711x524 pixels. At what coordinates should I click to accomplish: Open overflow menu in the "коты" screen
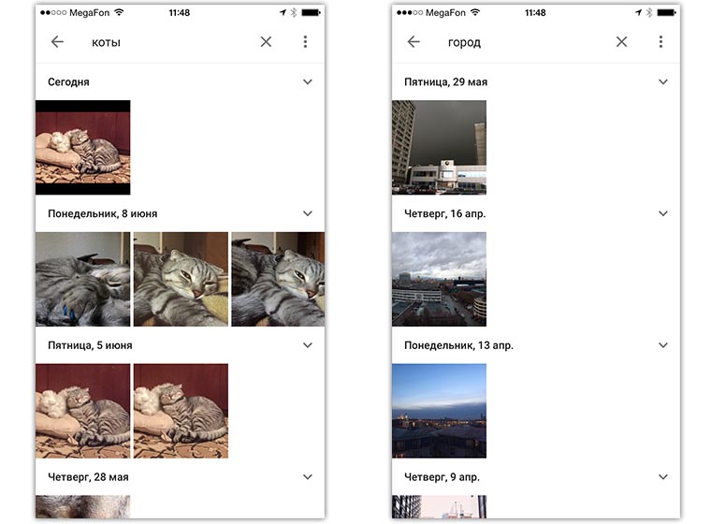pos(305,42)
